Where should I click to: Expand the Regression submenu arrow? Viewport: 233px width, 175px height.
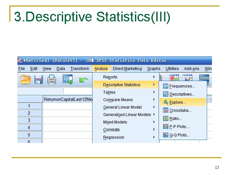coord(154,137)
